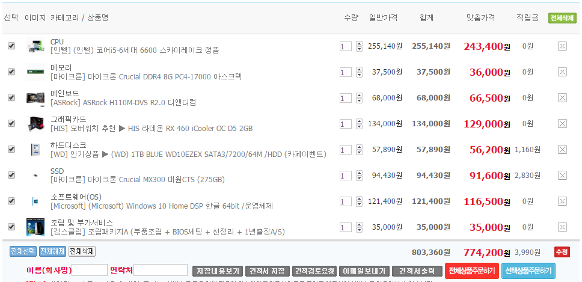View the ASRock motherboard thumbnail
Viewport: 582px width, 282px height.
(x=35, y=97)
